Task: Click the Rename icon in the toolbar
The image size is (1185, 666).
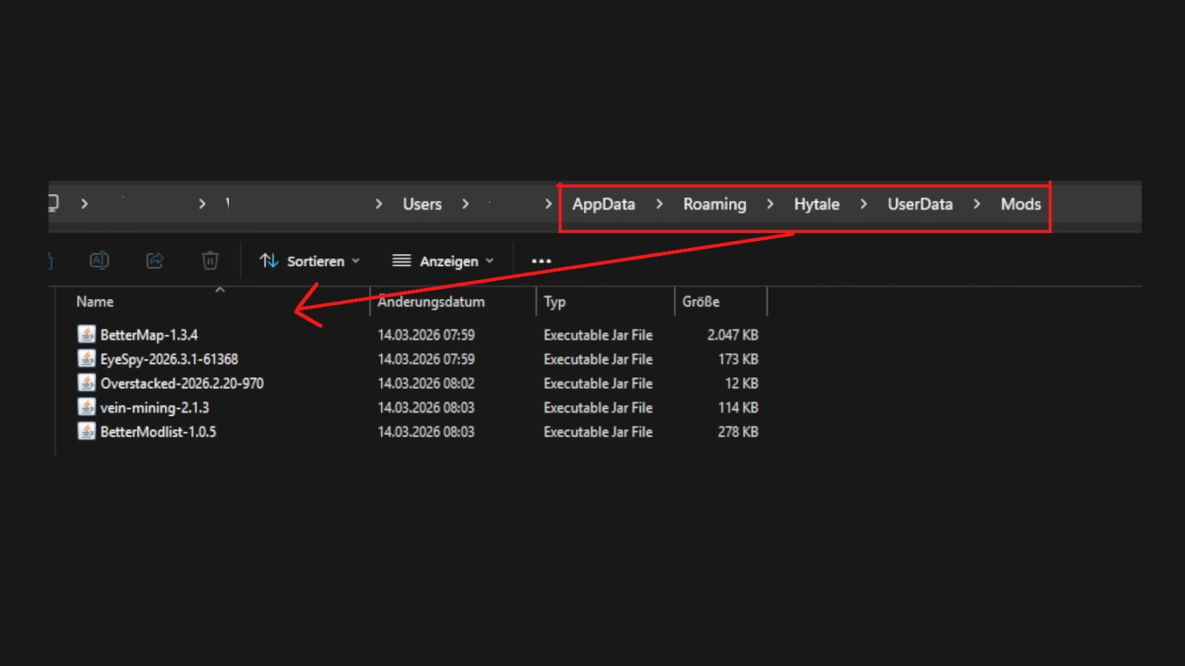Action: [100, 260]
